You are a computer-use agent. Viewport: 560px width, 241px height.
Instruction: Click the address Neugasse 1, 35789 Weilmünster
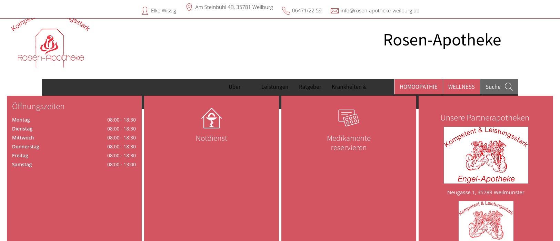[x=486, y=192]
